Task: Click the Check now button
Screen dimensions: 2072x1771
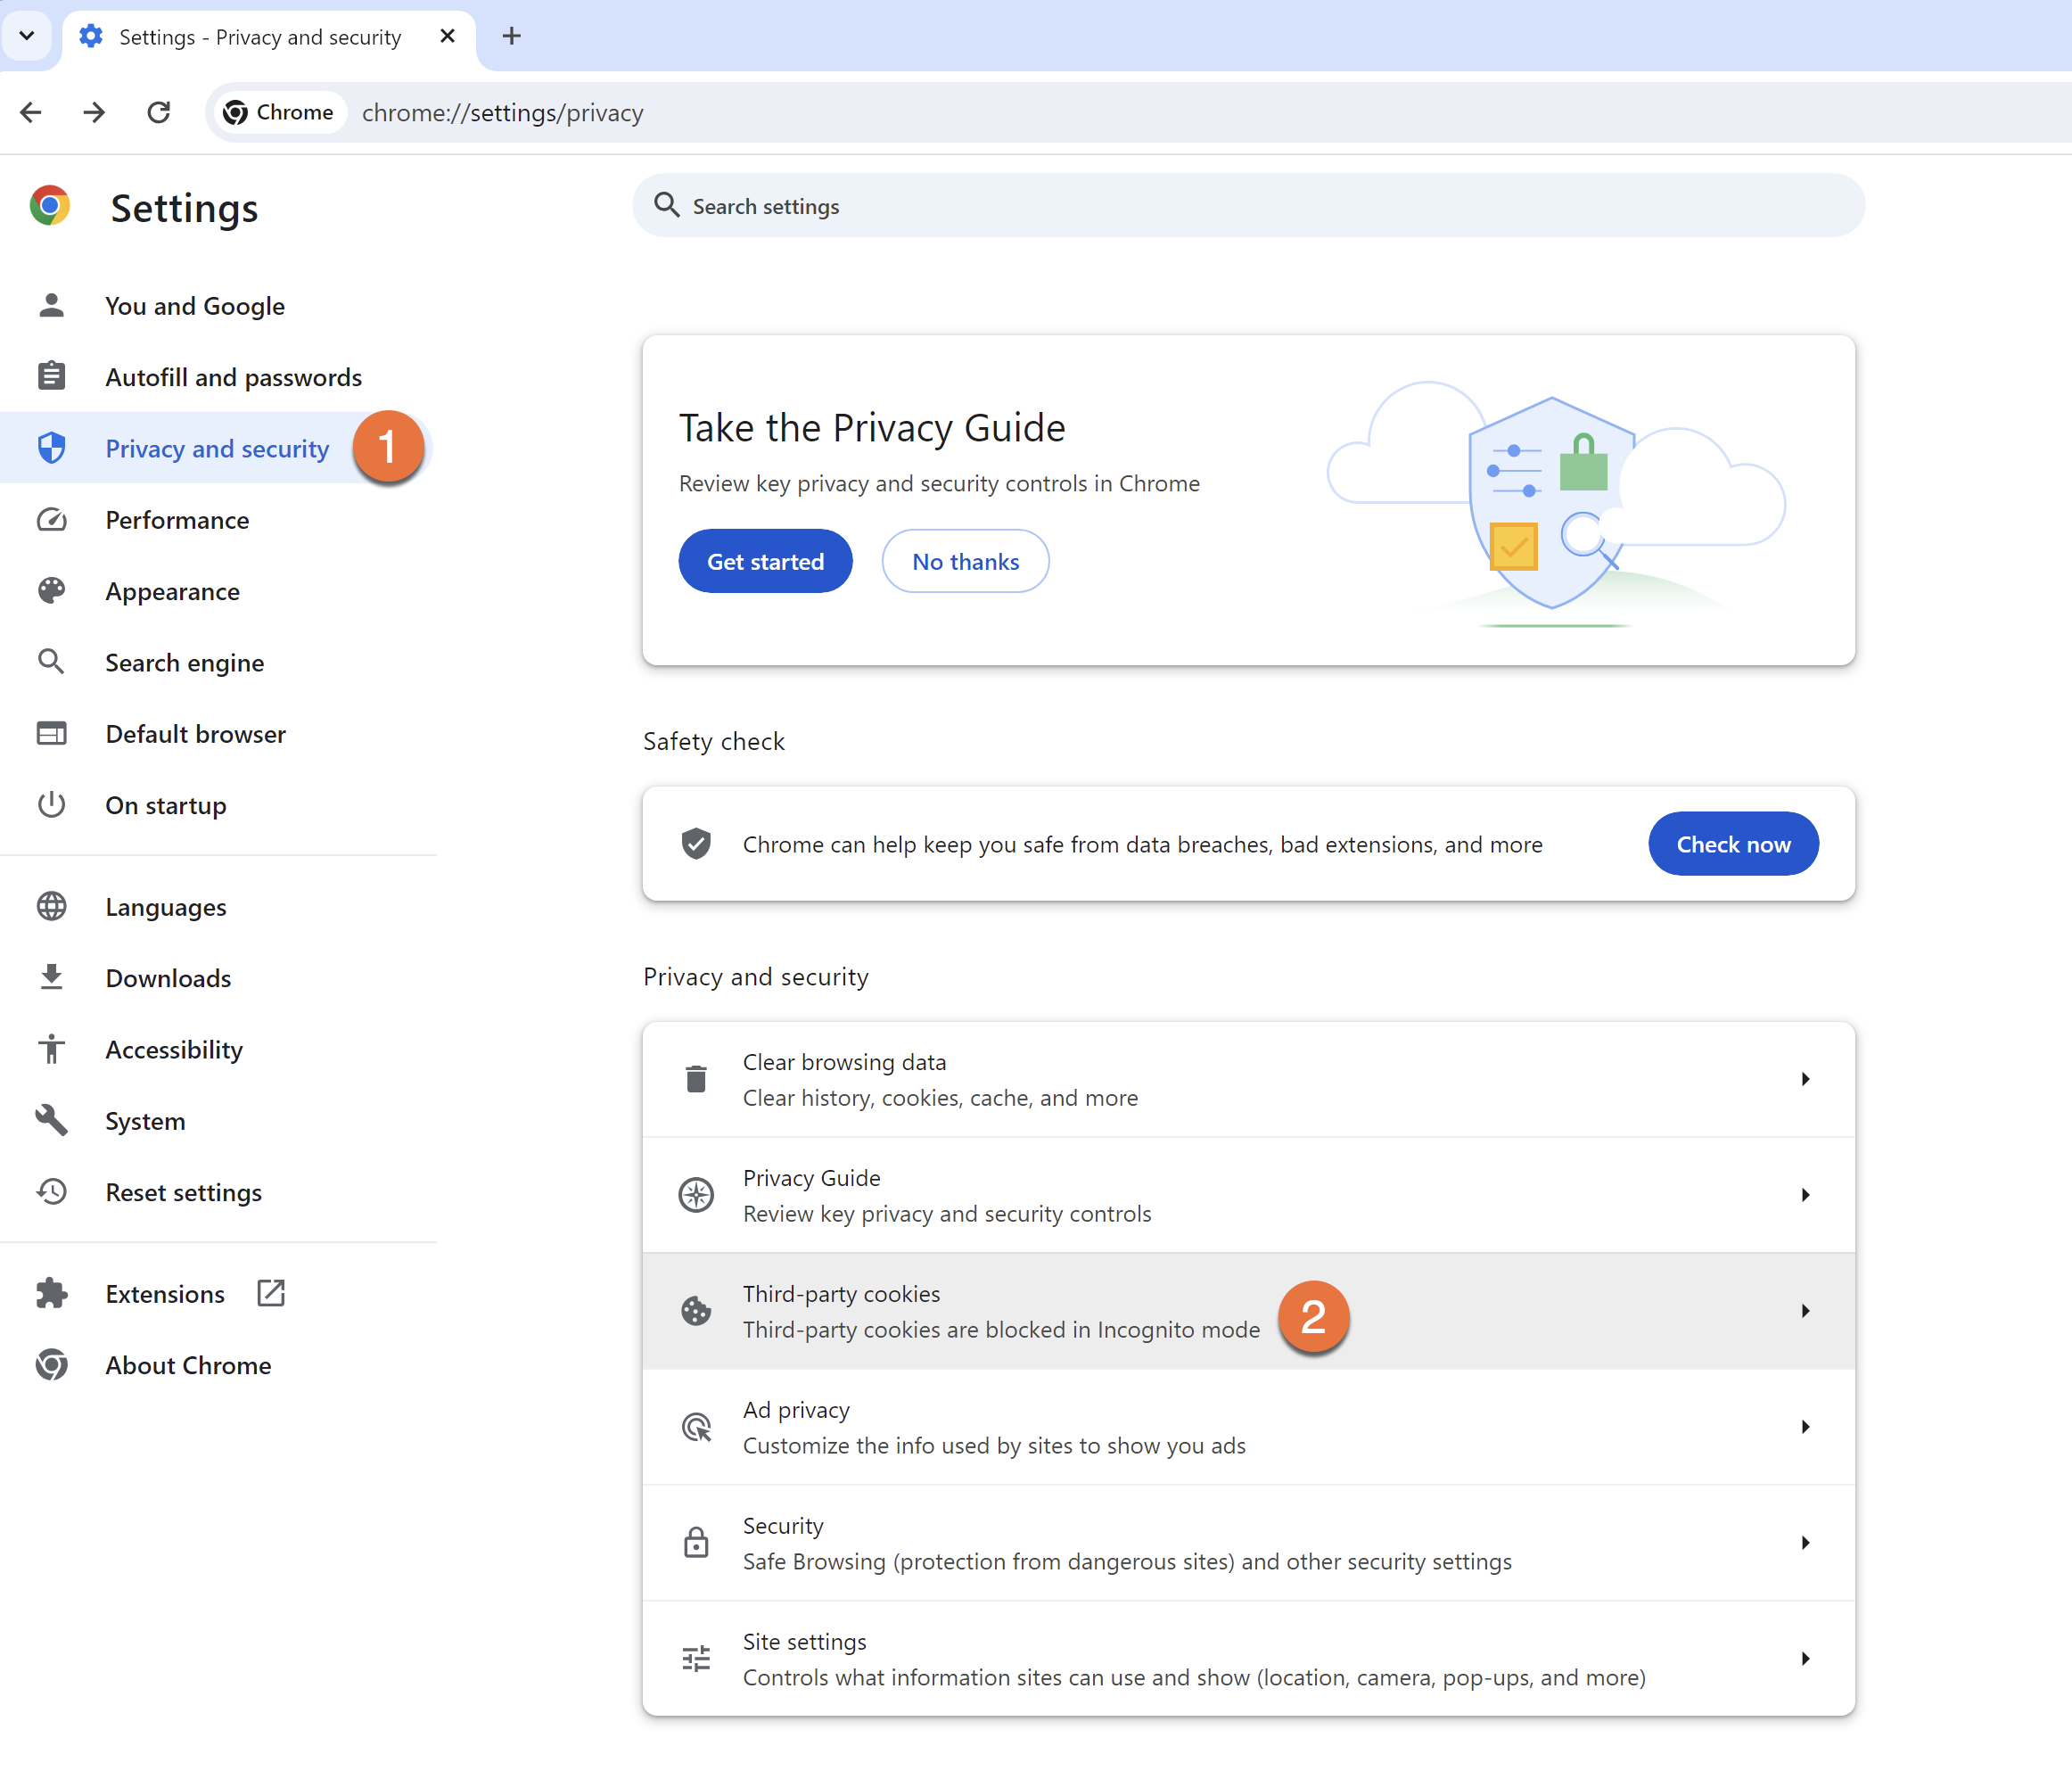Action: click(x=1732, y=844)
